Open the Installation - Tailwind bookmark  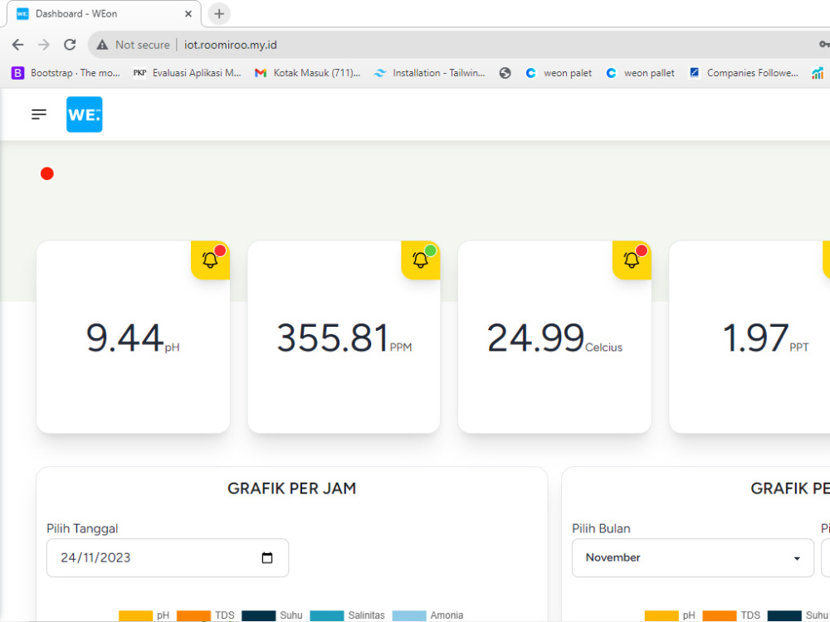click(x=429, y=73)
